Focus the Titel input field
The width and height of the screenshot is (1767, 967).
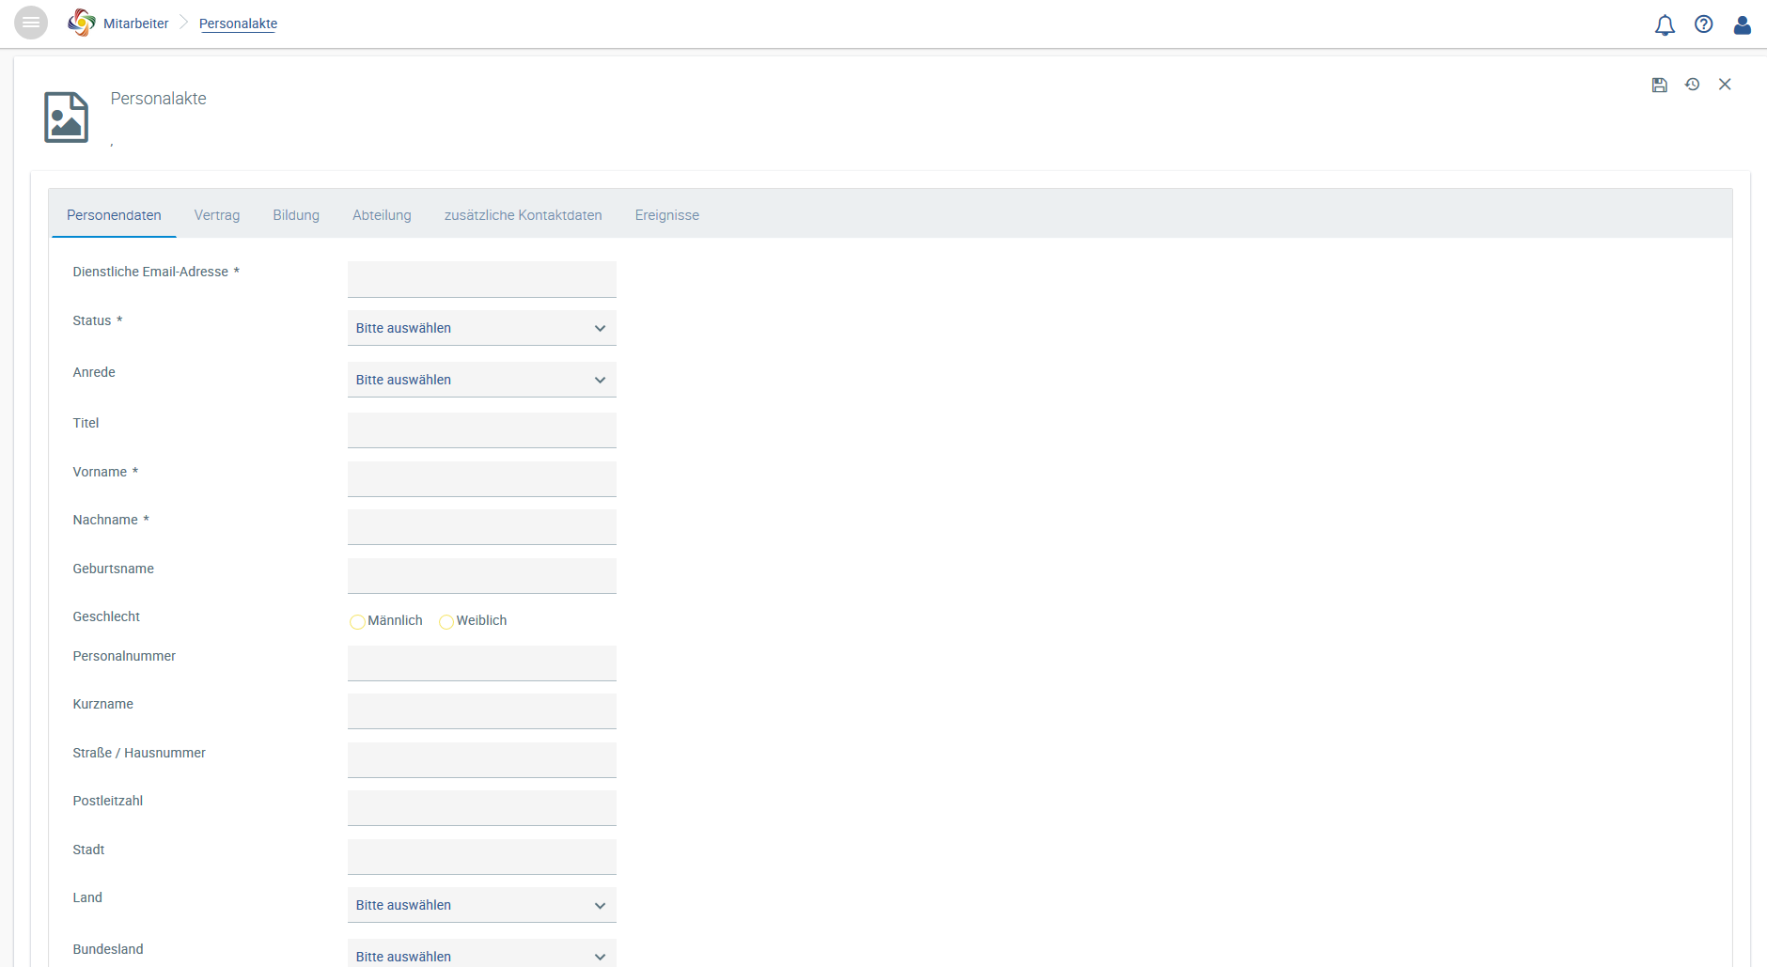pyautogui.click(x=482, y=430)
